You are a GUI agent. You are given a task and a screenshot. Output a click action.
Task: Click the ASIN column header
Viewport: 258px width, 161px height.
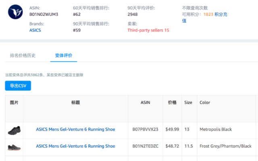tap(145, 103)
